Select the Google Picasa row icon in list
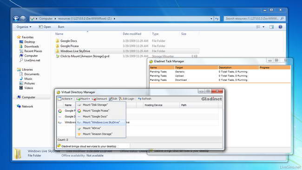 [x=60, y=111]
